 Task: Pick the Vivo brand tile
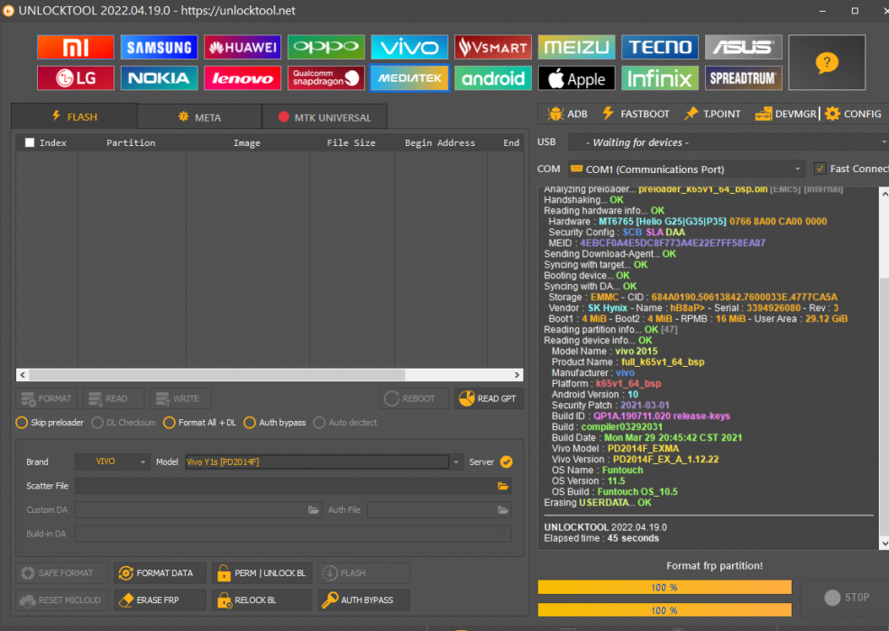[409, 47]
